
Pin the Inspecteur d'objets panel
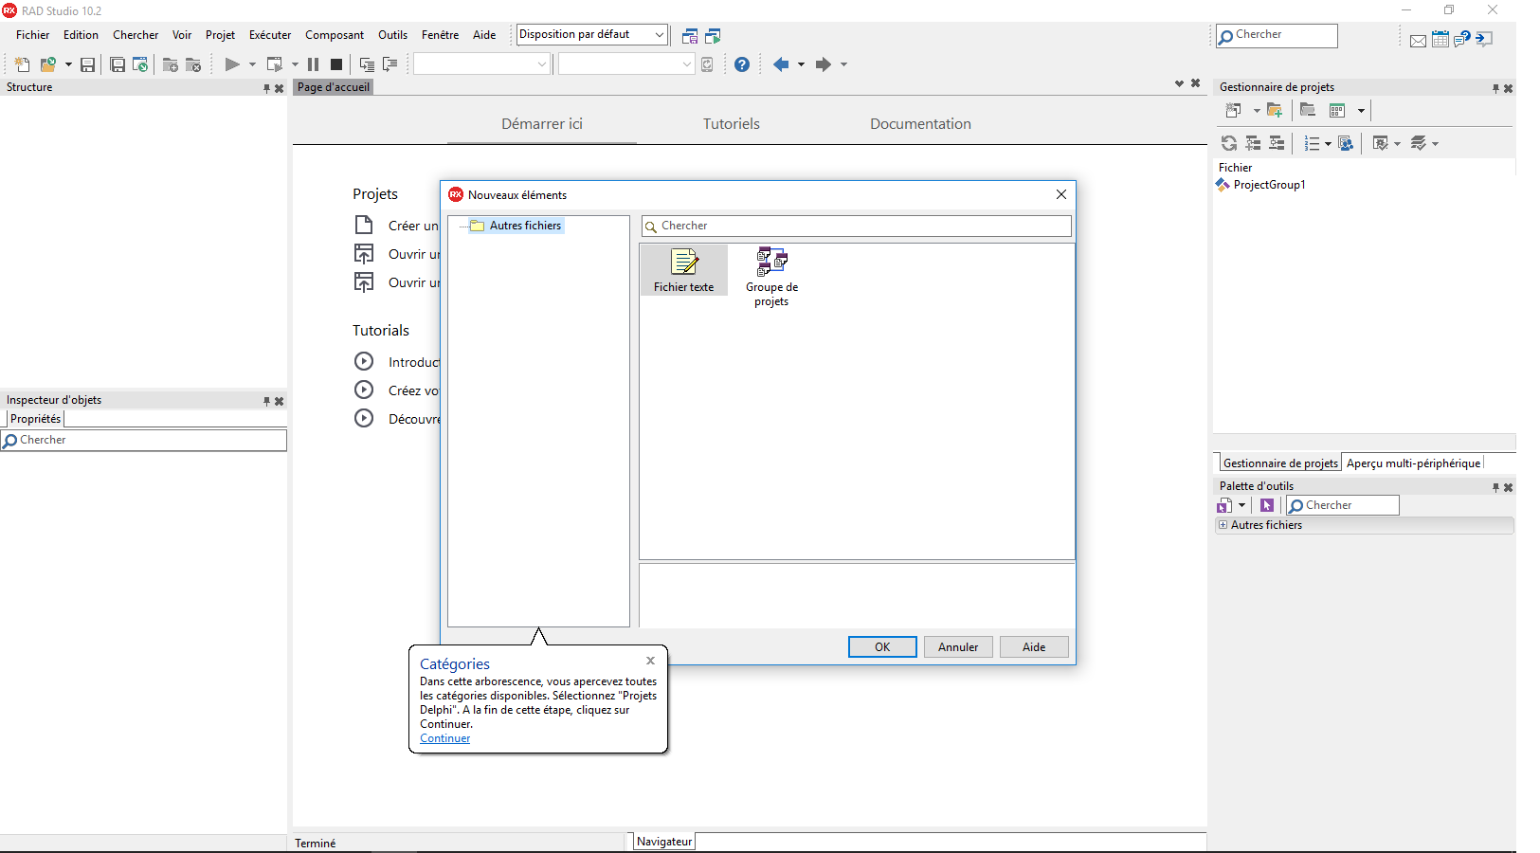(x=266, y=401)
